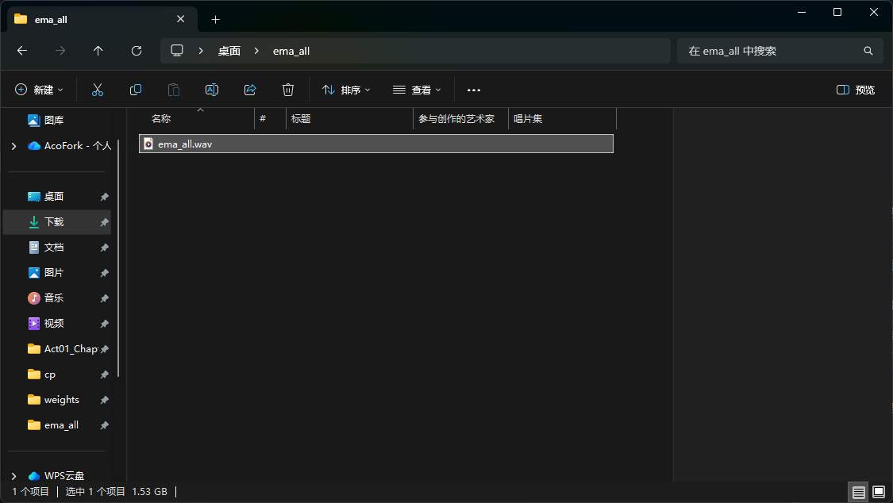The width and height of the screenshot is (893, 503).
Task: Switch to details list view
Action: [859, 493]
